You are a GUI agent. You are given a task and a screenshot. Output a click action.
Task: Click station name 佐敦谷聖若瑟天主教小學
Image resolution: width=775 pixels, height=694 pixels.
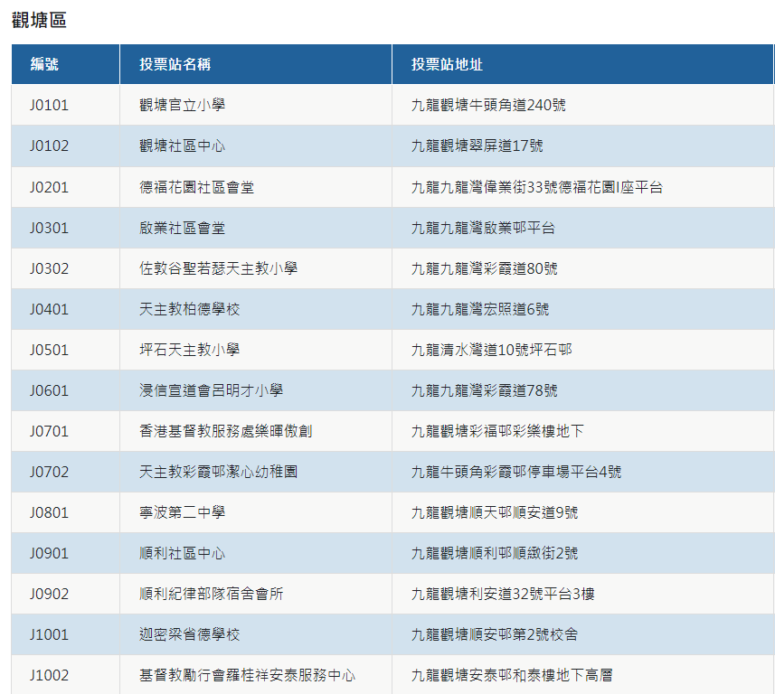click(x=218, y=268)
